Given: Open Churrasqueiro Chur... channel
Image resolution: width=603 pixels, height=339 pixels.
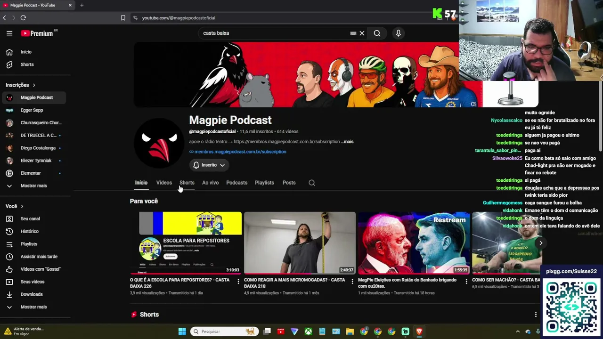Looking at the screenshot, I should coord(33,123).
